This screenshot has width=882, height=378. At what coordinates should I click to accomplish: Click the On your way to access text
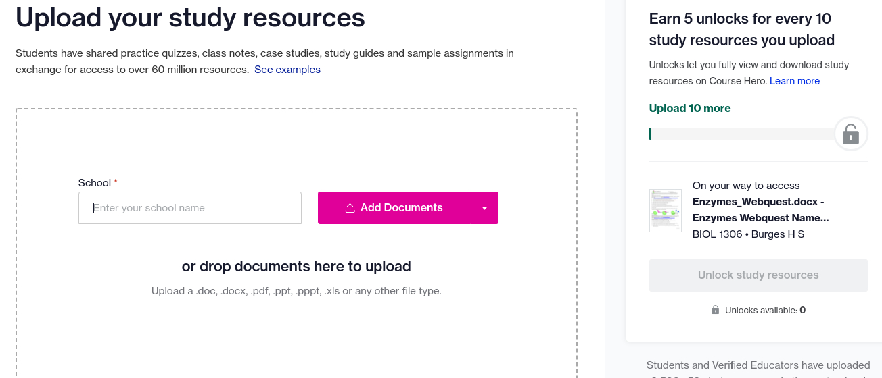[746, 186]
